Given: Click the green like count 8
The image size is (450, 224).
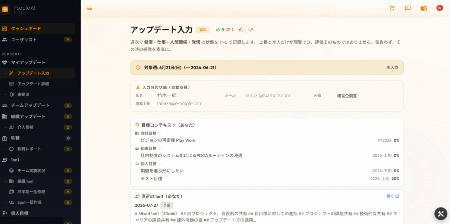Looking at the screenshot, I should pos(220,30).
